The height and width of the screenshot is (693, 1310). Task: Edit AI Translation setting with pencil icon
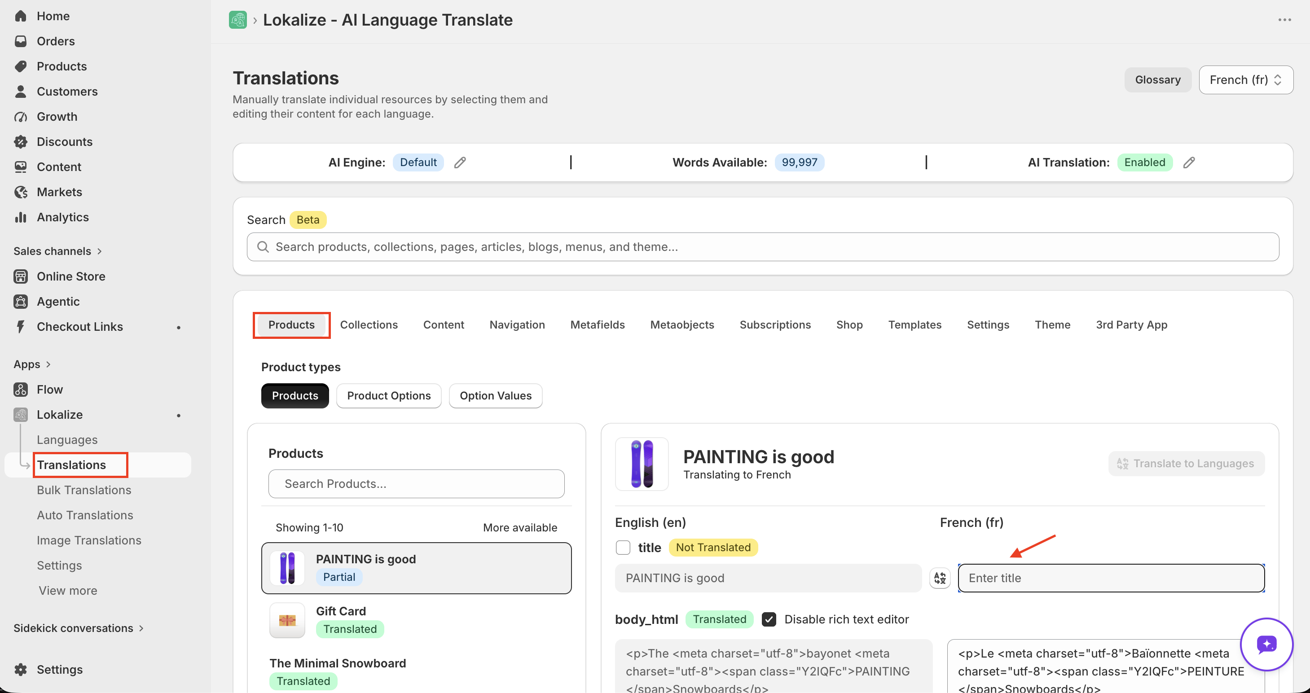pos(1189,162)
